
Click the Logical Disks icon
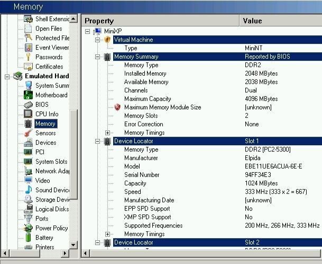(28, 209)
